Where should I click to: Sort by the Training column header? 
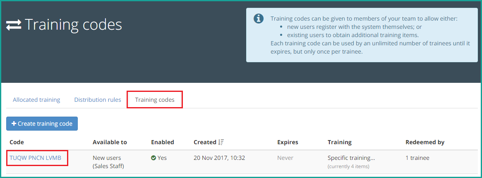(x=339, y=142)
